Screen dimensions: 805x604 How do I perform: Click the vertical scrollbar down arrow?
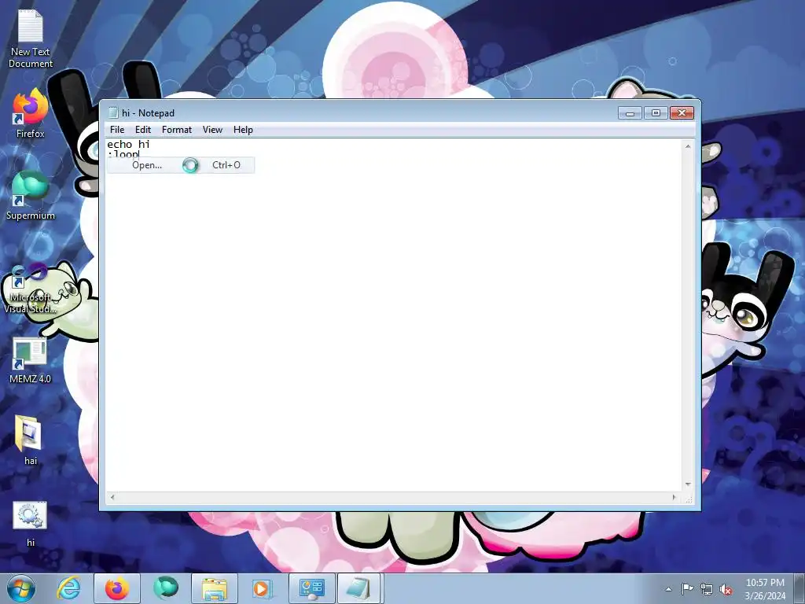coord(688,484)
